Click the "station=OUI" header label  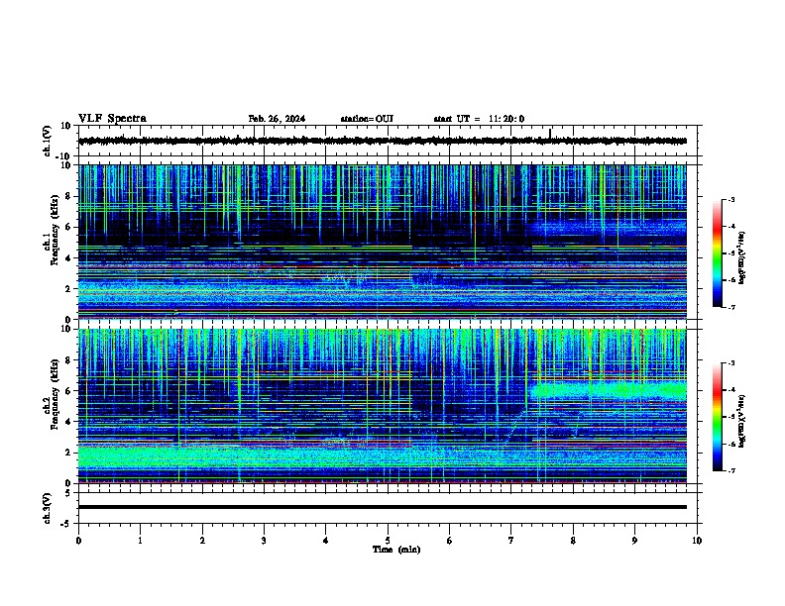pyautogui.click(x=367, y=119)
